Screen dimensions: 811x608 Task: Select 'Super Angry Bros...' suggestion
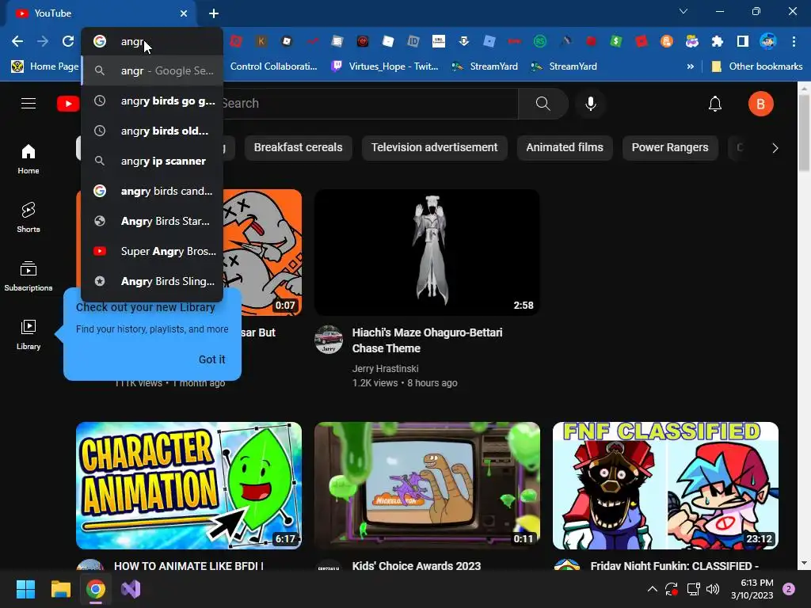152,251
